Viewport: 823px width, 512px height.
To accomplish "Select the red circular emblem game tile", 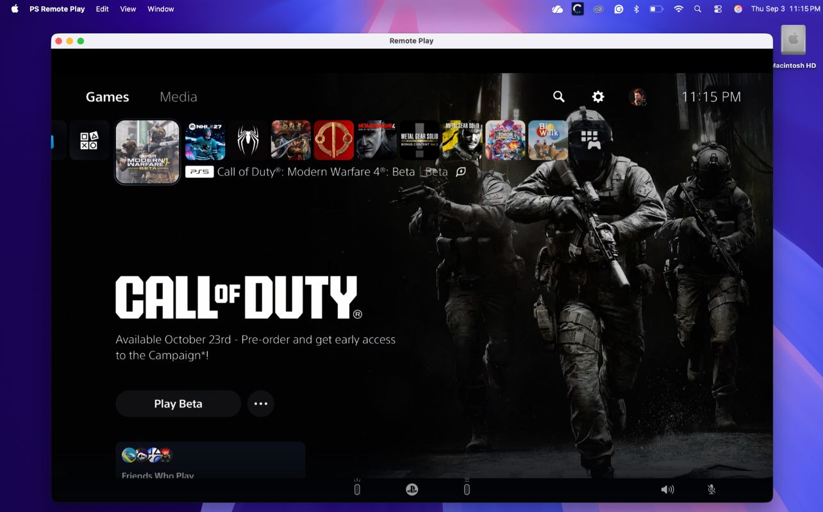I will (x=334, y=140).
